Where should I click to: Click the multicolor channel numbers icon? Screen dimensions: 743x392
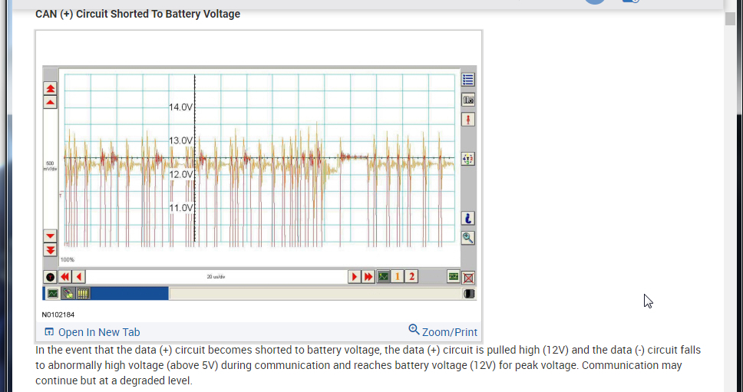pos(467,159)
